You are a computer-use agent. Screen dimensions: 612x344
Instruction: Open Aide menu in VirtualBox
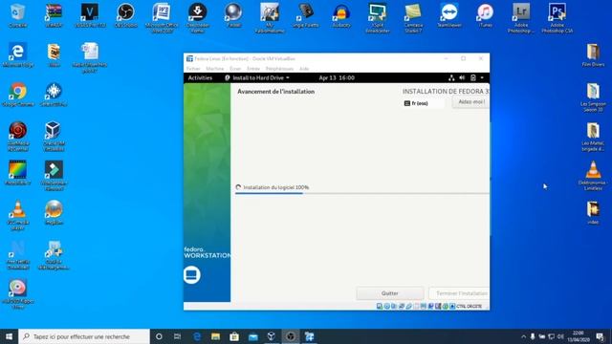pyautogui.click(x=304, y=69)
